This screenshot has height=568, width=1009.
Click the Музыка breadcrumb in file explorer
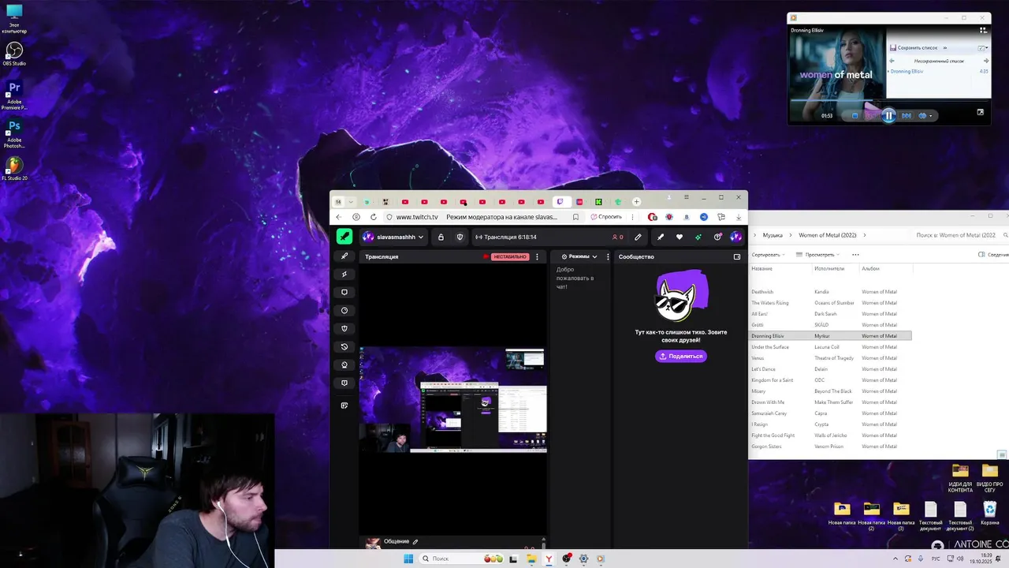pos(773,235)
